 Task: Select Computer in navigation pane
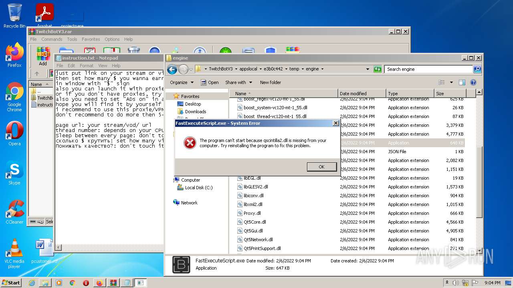pyautogui.click(x=190, y=180)
